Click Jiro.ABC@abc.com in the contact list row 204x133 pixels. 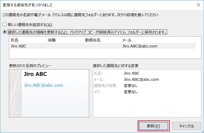point(140,46)
